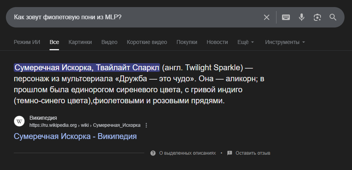Open the Короткие видео tab
This screenshot has width=352, height=170.
point(147,42)
